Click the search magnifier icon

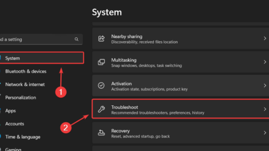coord(76,39)
